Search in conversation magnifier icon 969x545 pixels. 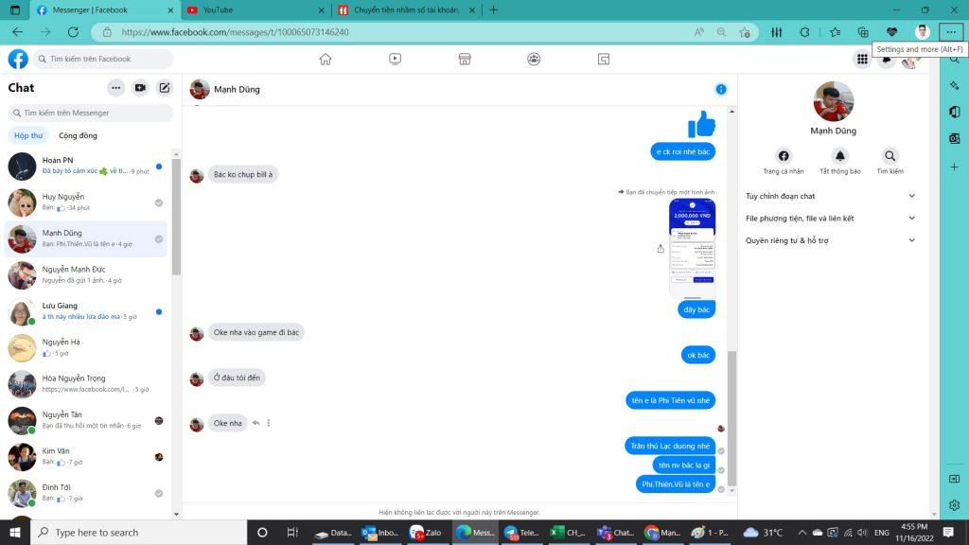point(890,156)
